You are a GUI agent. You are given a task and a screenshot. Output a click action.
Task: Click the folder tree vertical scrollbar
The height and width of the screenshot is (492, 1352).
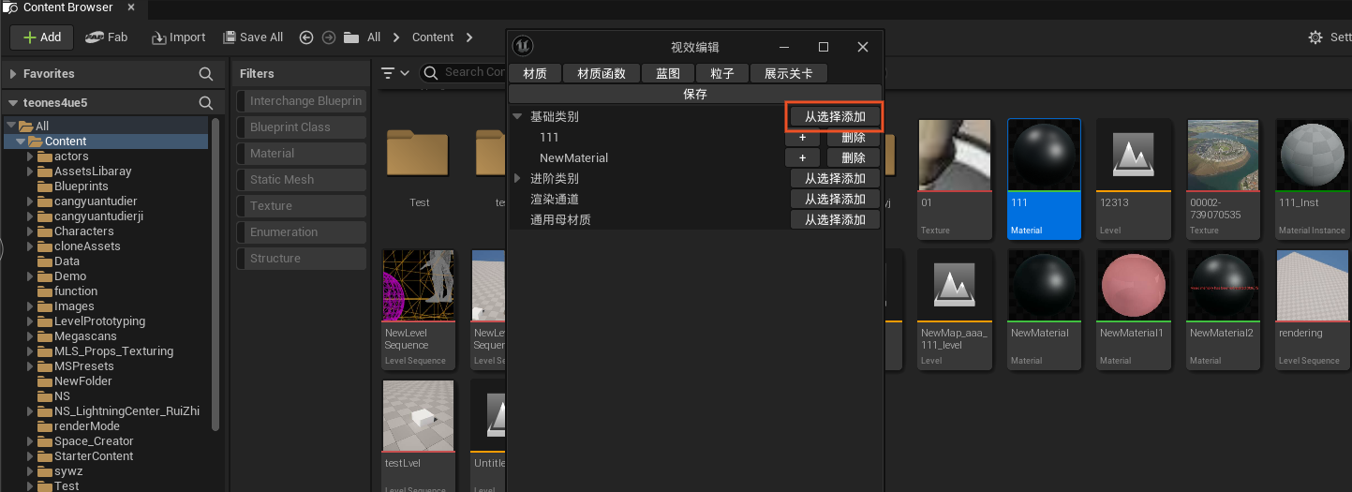(216, 272)
